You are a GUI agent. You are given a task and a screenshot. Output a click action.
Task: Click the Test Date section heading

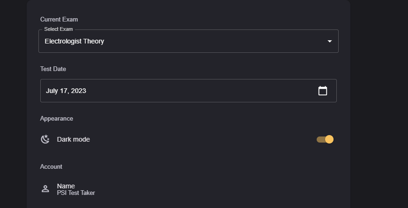53,69
